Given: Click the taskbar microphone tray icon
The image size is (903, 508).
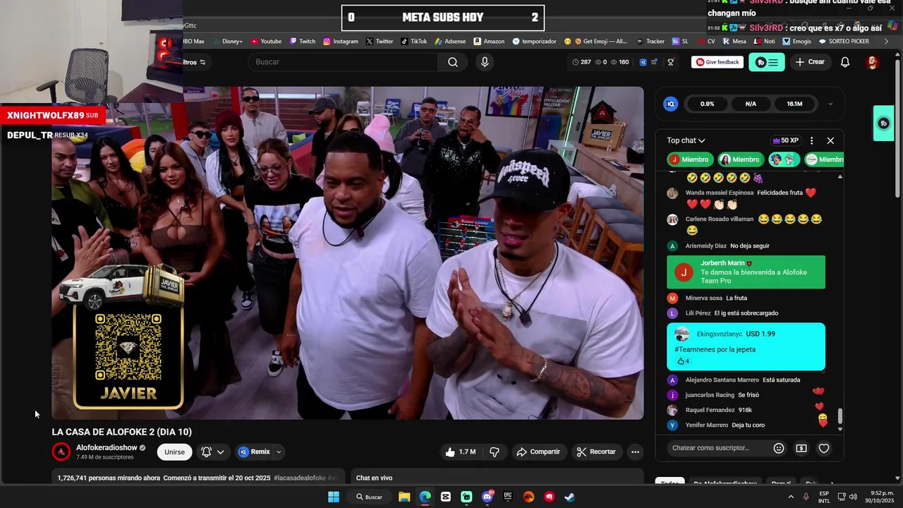Looking at the screenshot, I should 806,497.
